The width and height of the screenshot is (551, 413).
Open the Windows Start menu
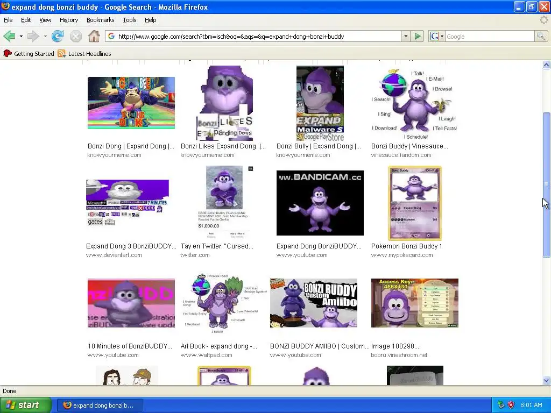[26, 405]
